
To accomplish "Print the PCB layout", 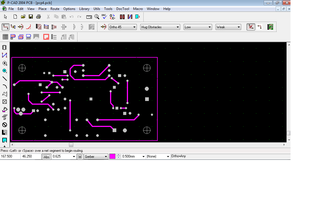I will tap(38, 17).
